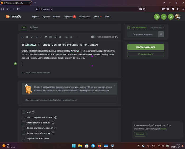Open Горячее section
Image resolution: width=185 pixels, height=149 pixels.
[x=36, y=17]
